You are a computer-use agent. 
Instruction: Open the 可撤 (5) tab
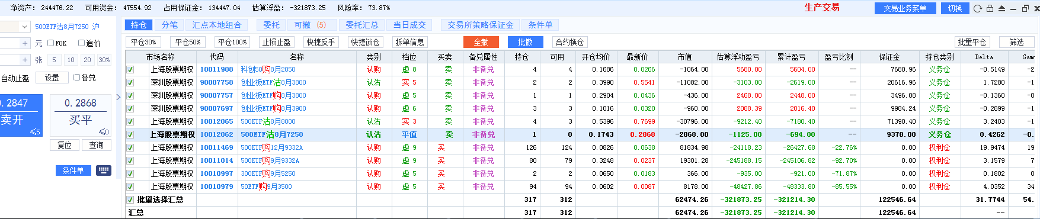tap(311, 25)
